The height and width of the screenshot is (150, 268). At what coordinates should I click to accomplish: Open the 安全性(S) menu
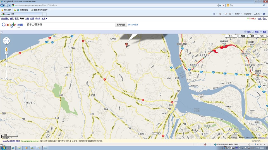pos(247,14)
